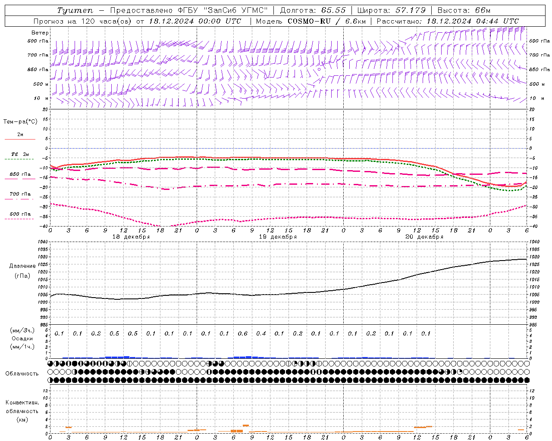Select the 0.4 precipitation value
Image resolution: width=552 pixels, height=441 pixels.
[x=261, y=334]
